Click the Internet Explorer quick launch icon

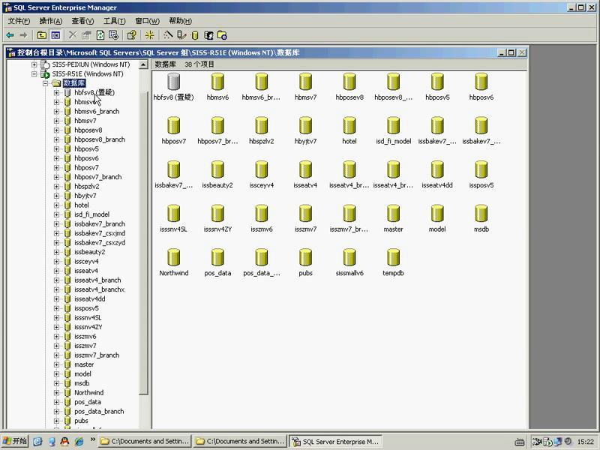(79, 441)
